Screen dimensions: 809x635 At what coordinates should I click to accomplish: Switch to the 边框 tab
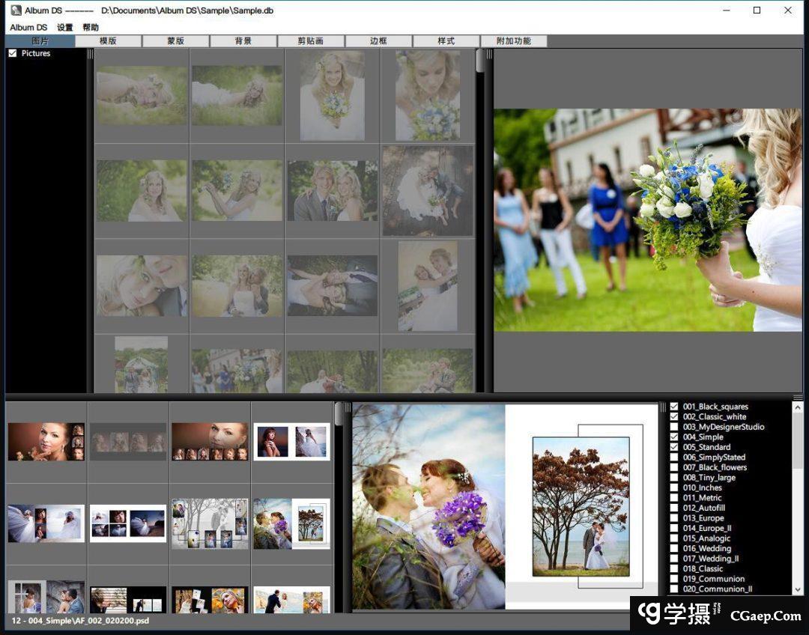(x=378, y=41)
